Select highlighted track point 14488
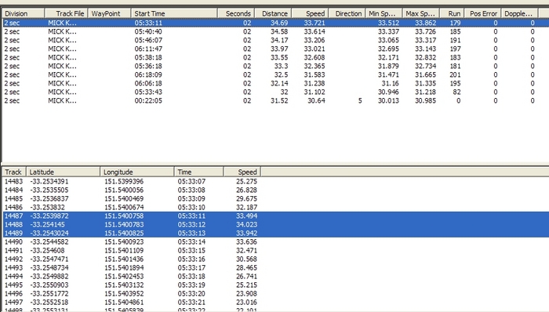Image resolution: width=549 pixels, height=312 pixels. pos(276,224)
